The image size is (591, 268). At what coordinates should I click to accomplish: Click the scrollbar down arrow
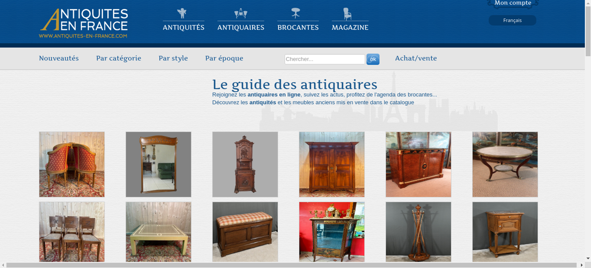click(588, 258)
